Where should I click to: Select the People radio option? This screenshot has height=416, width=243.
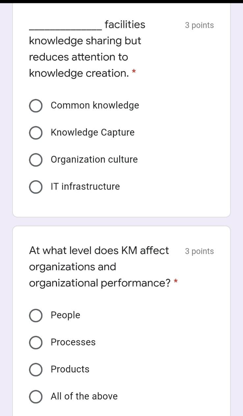[x=36, y=315]
